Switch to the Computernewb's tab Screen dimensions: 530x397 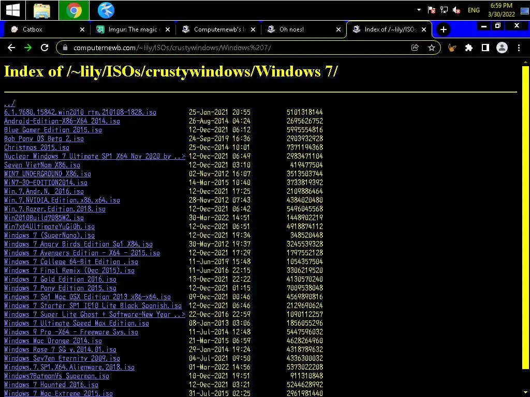(x=219, y=29)
